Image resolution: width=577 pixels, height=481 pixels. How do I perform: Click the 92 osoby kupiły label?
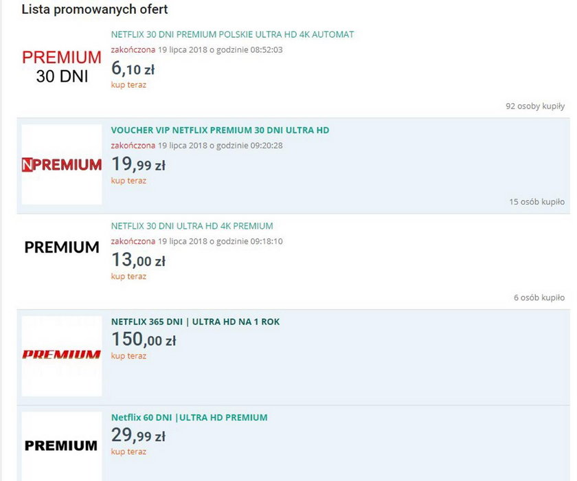[x=535, y=106]
